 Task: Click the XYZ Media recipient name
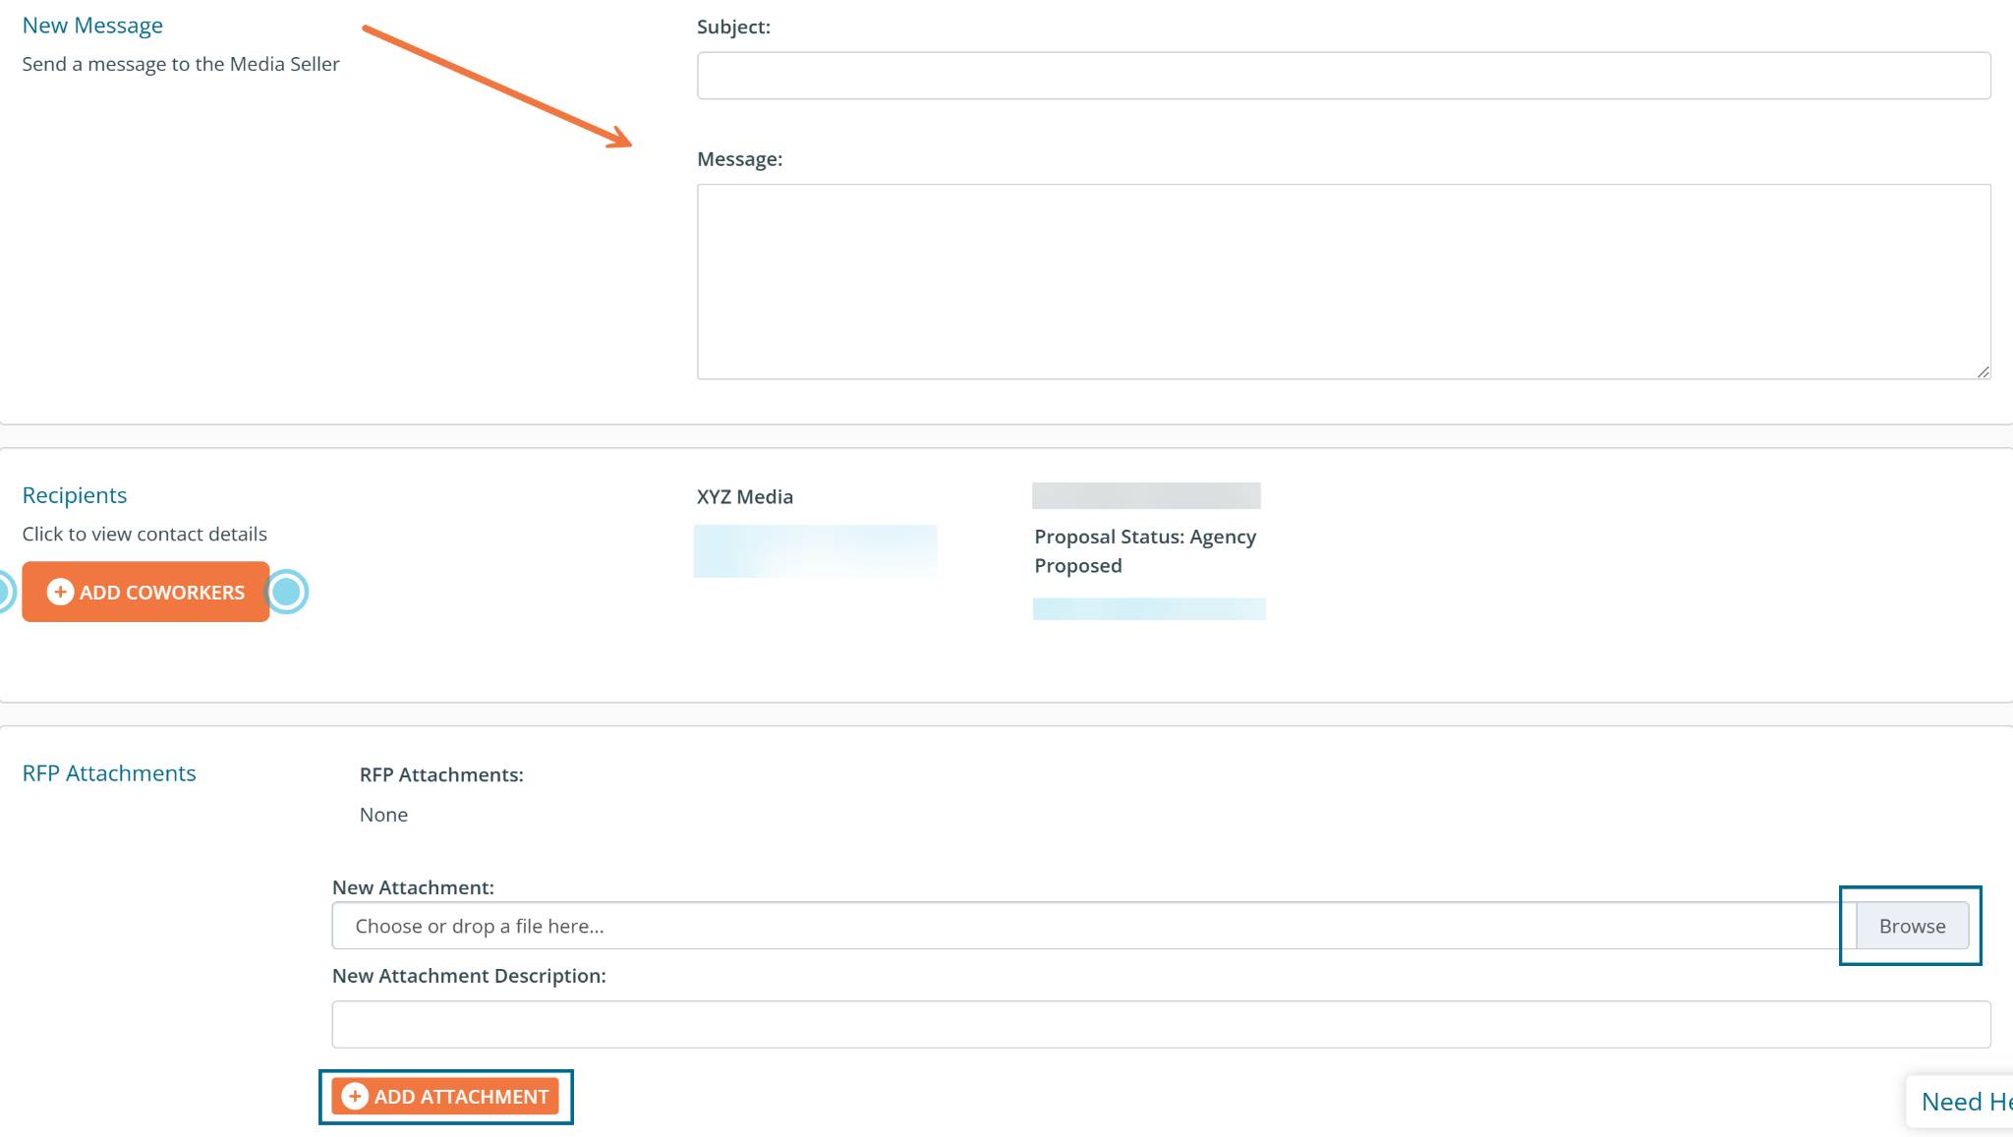pos(744,497)
